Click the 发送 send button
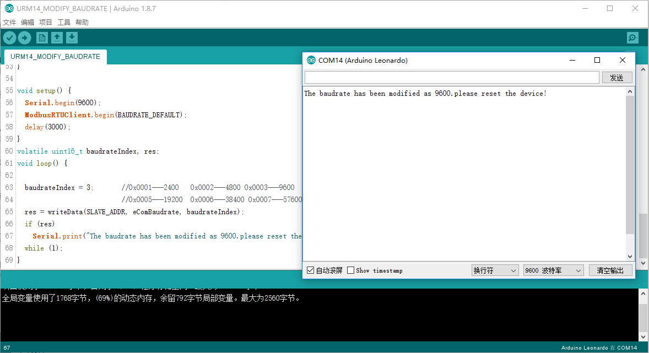 pos(616,78)
